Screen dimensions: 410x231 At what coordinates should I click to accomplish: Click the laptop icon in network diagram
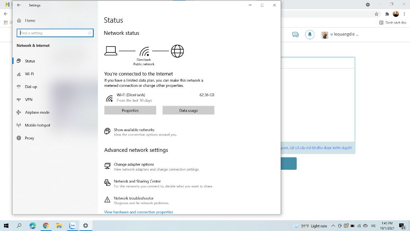111,51
